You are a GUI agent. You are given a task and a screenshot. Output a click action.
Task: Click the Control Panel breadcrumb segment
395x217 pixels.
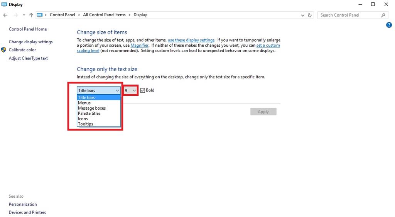coord(62,15)
